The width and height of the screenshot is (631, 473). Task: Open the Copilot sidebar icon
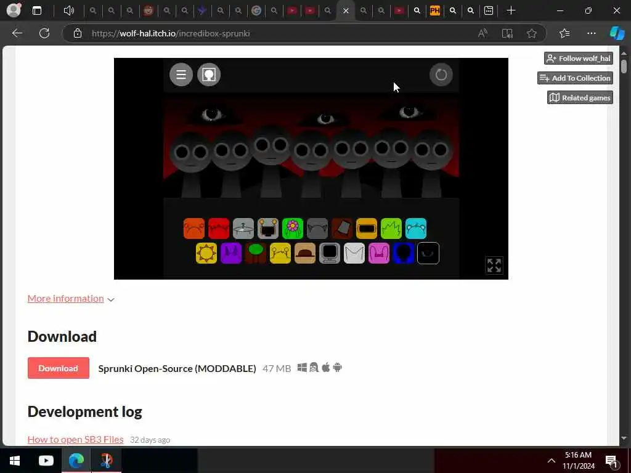tap(617, 33)
